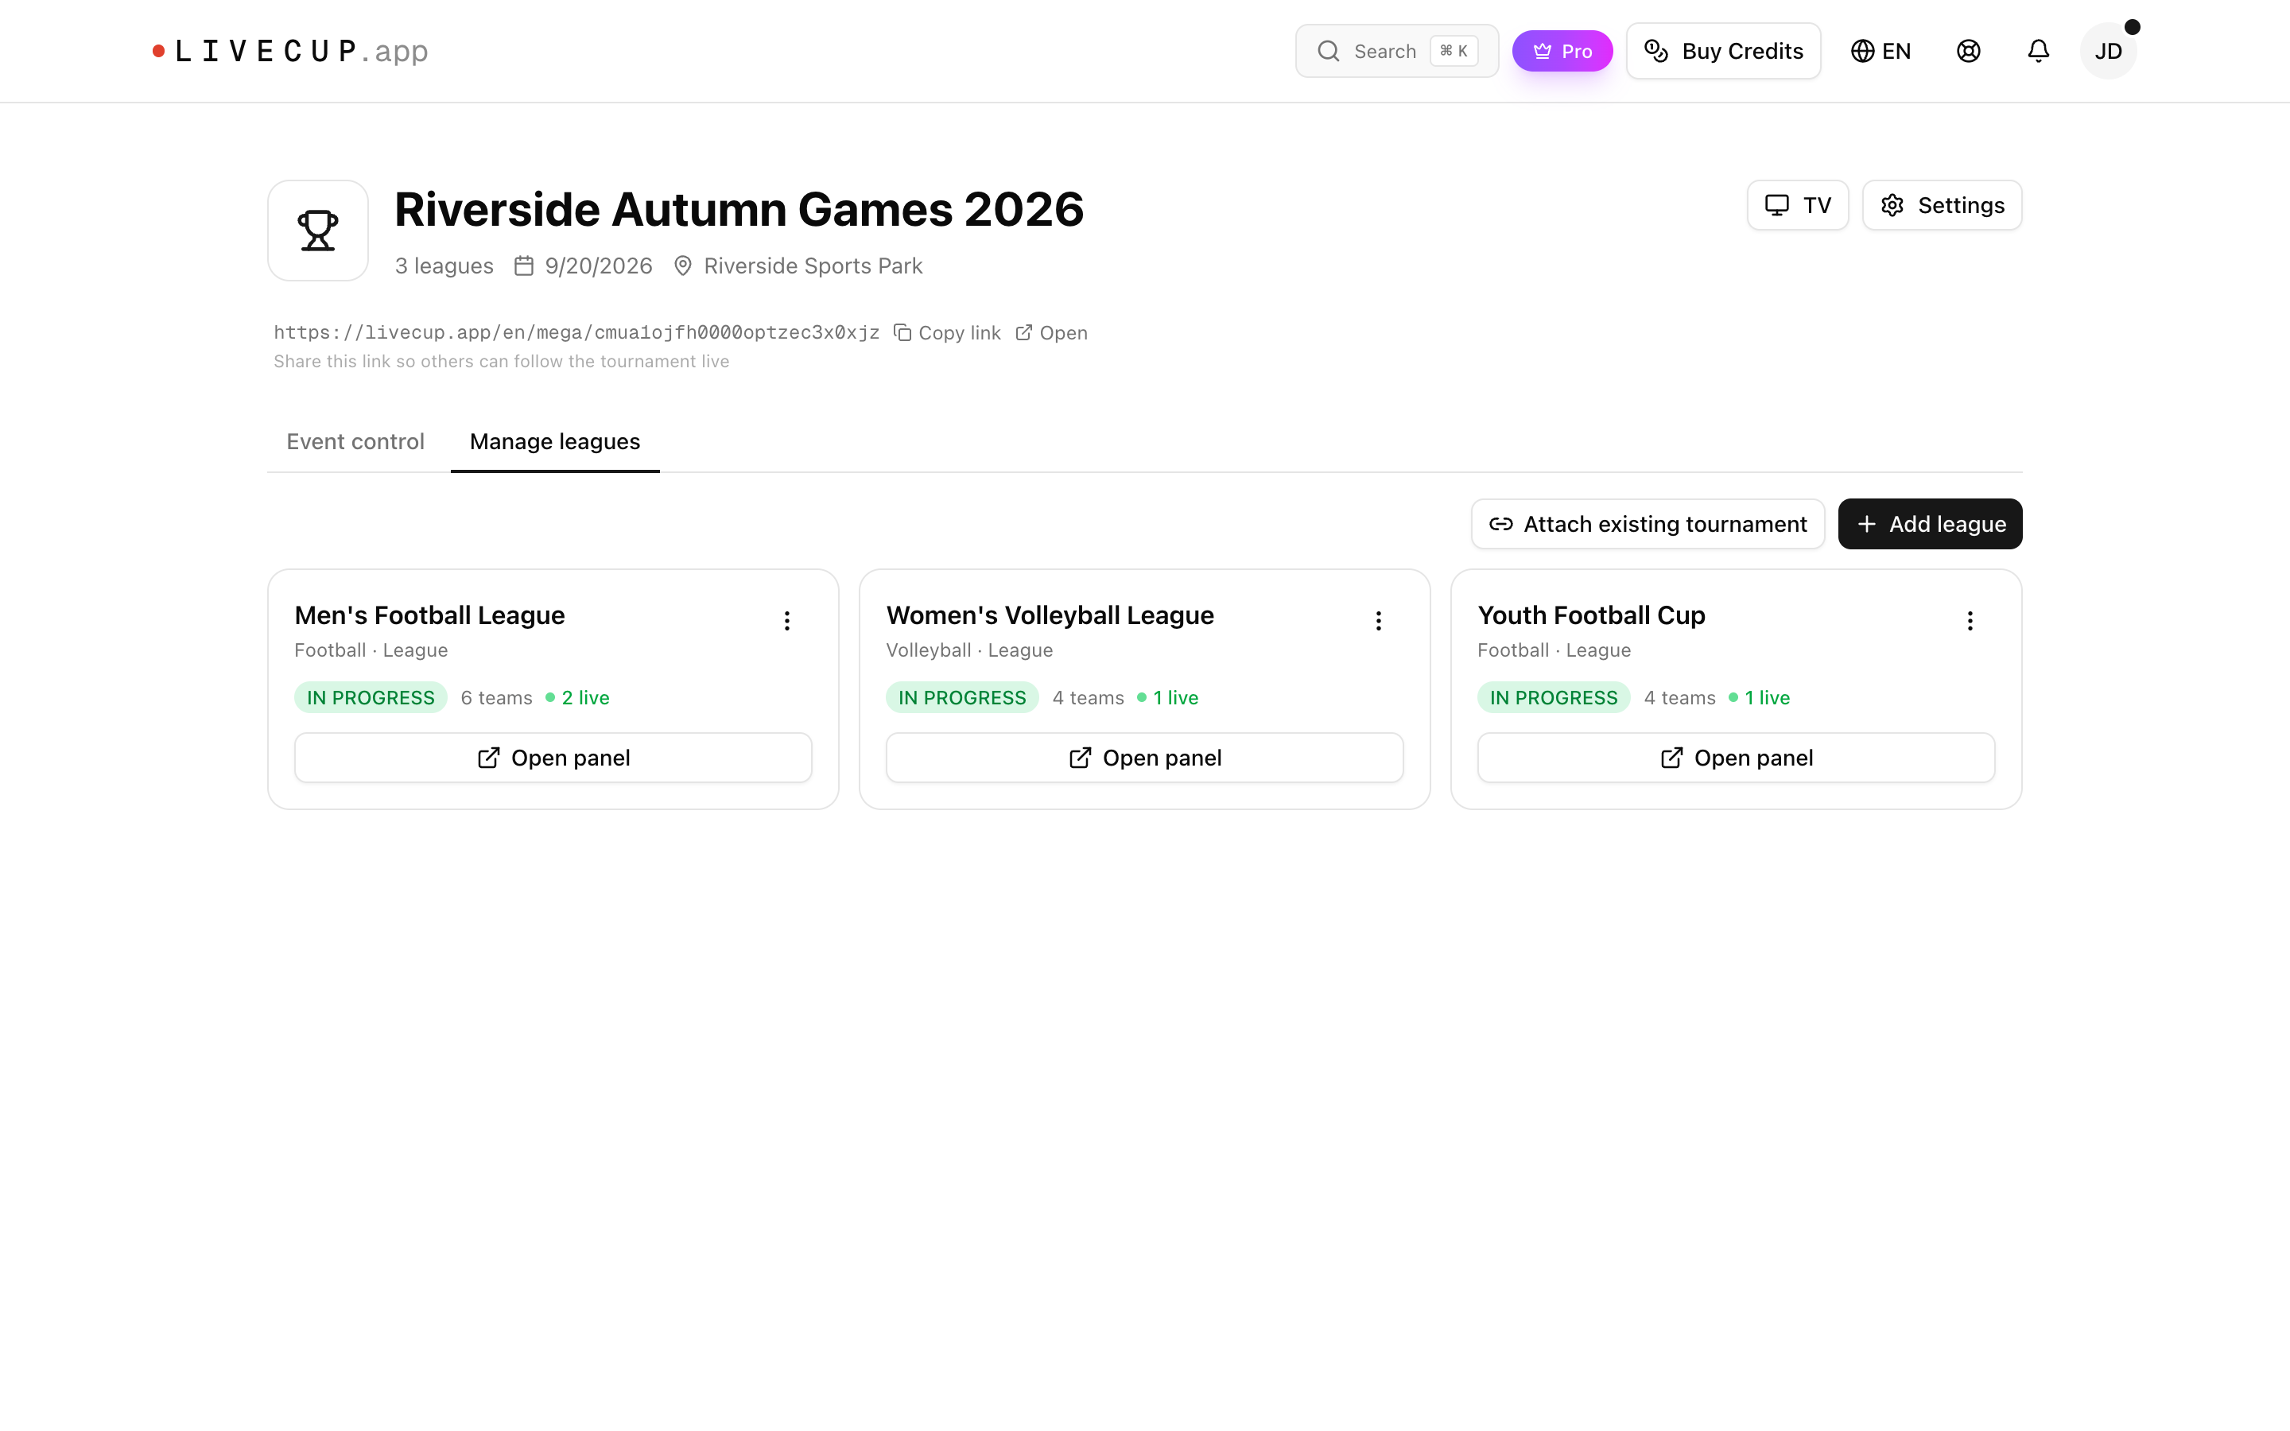Open TV display mode
The width and height of the screenshot is (2290, 1431).
pos(1797,205)
